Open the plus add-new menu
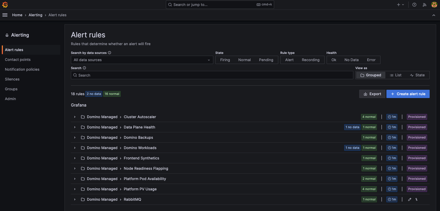Screen dimensions: 440x211 coord(400,5)
